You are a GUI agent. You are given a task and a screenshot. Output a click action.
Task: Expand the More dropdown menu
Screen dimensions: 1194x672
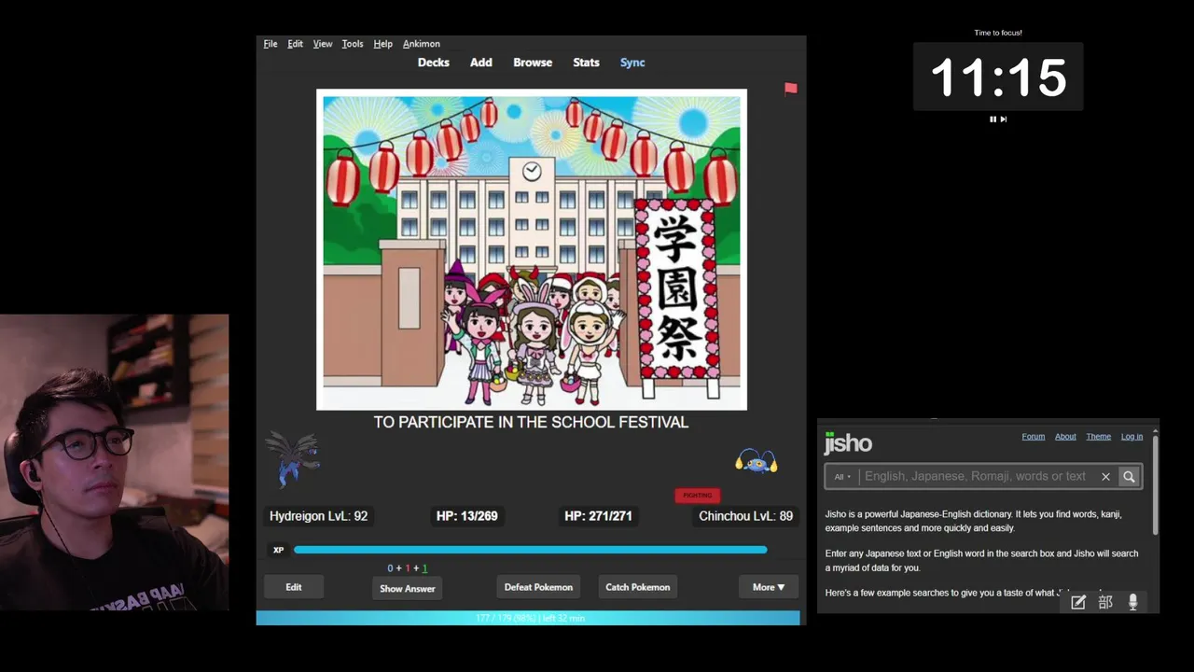click(x=769, y=587)
